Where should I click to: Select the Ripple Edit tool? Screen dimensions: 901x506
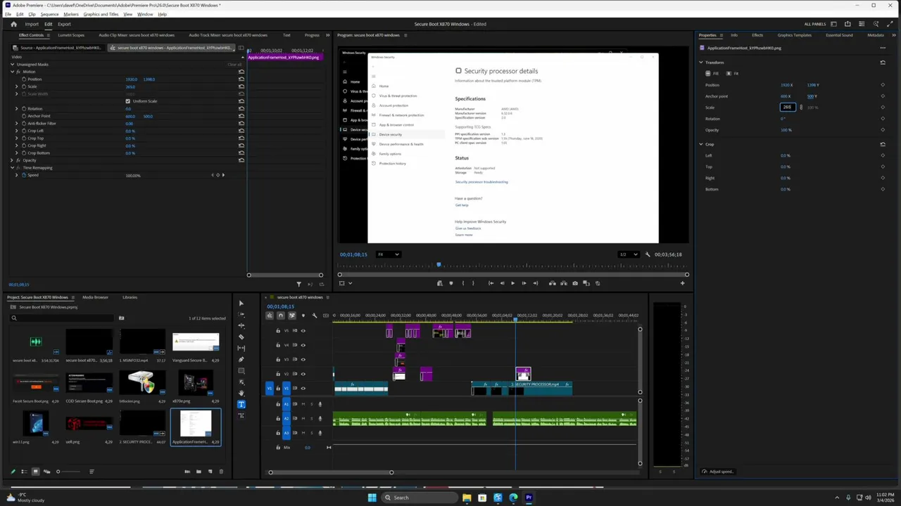(241, 326)
